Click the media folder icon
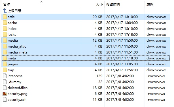This screenshot has height=107, width=174. 5,41
